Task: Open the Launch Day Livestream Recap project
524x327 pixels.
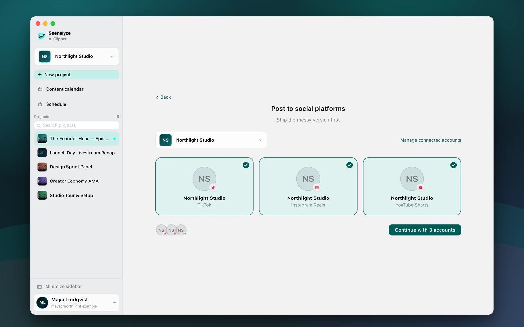Action: point(76,153)
